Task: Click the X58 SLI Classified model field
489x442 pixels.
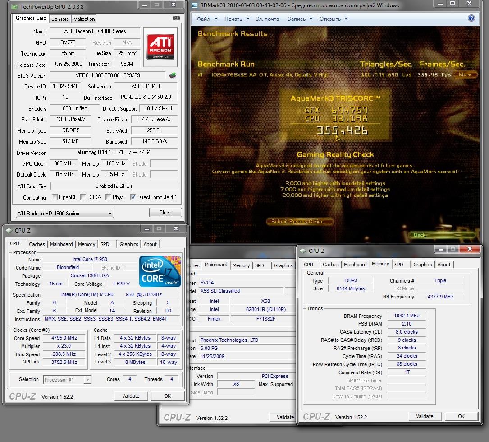Action: pos(242,291)
